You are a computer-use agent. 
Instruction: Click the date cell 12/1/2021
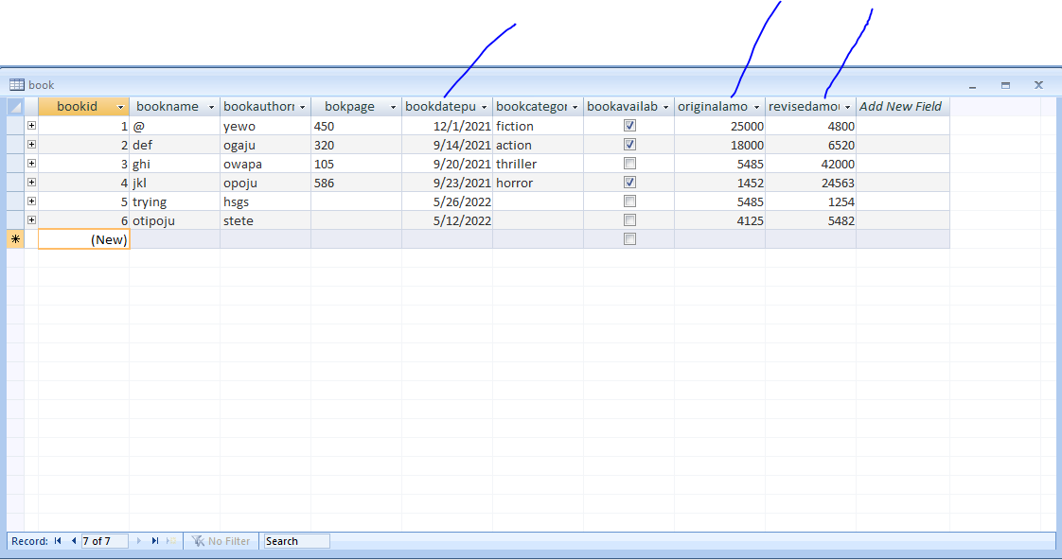[447, 126]
